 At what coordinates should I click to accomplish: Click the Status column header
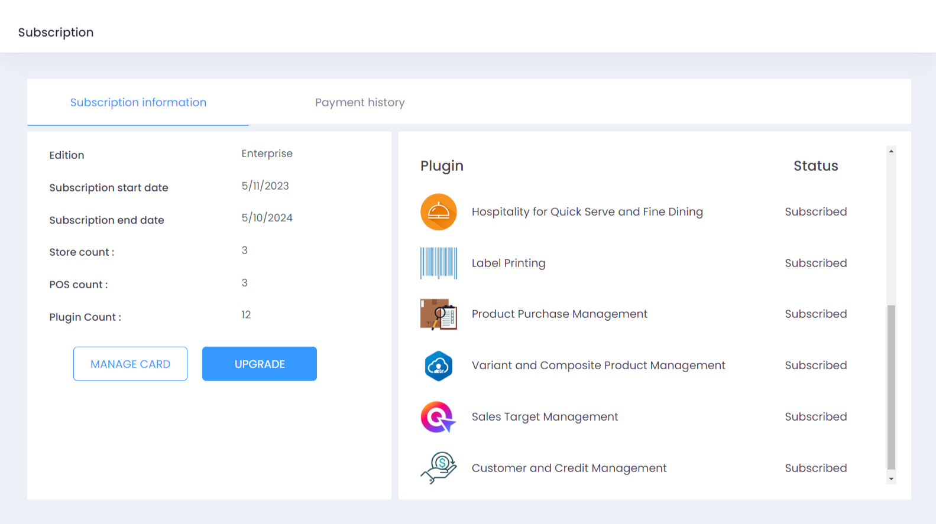(x=815, y=166)
